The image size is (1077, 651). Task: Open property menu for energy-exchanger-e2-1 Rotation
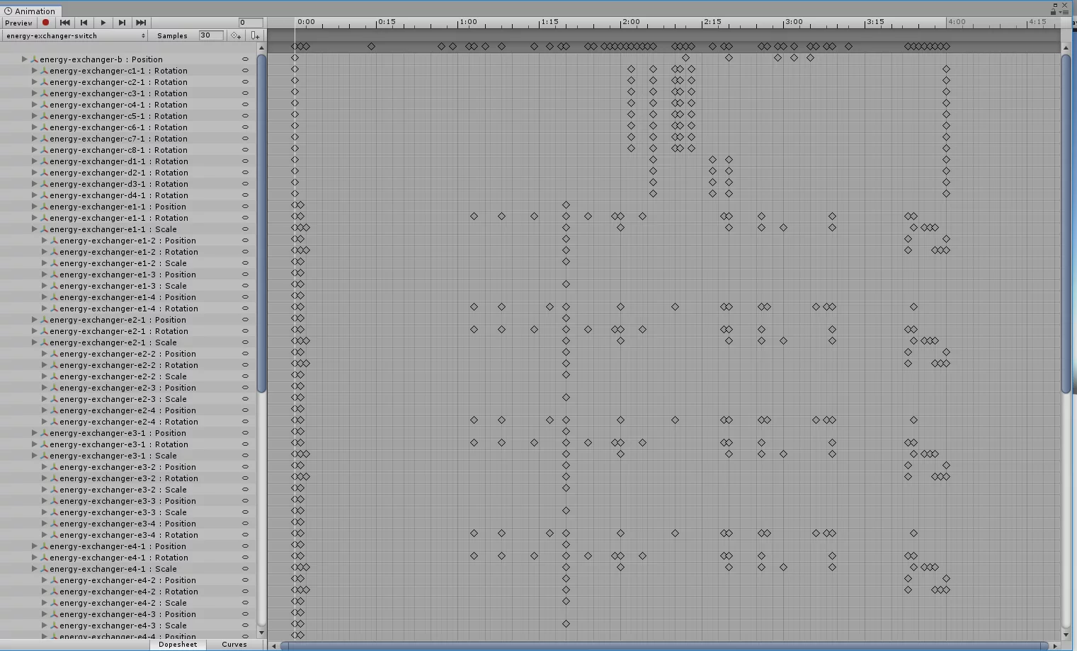click(246, 331)
